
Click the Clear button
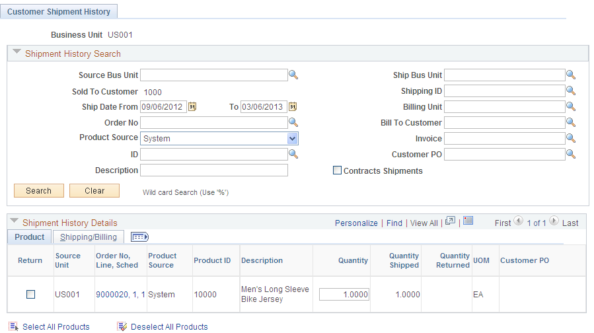pos(94,190)
